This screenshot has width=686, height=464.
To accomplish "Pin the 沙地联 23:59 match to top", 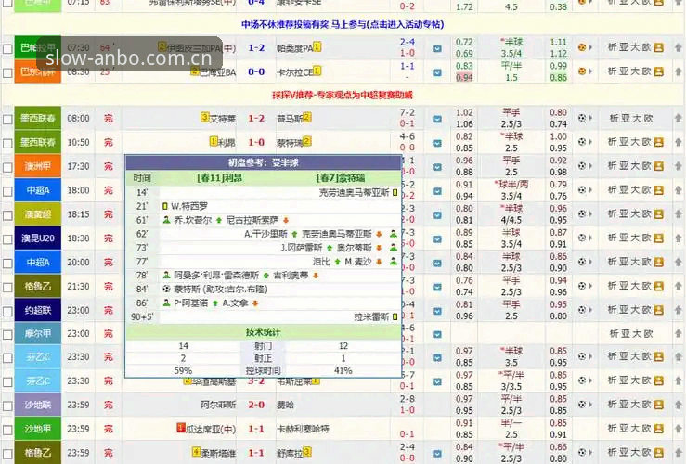I will point(679,405).
